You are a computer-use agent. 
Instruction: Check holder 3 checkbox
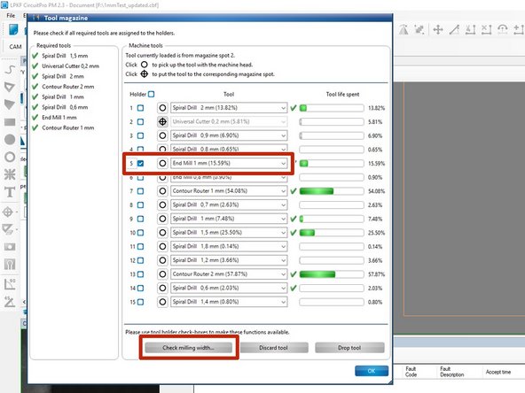pos(141,135)
